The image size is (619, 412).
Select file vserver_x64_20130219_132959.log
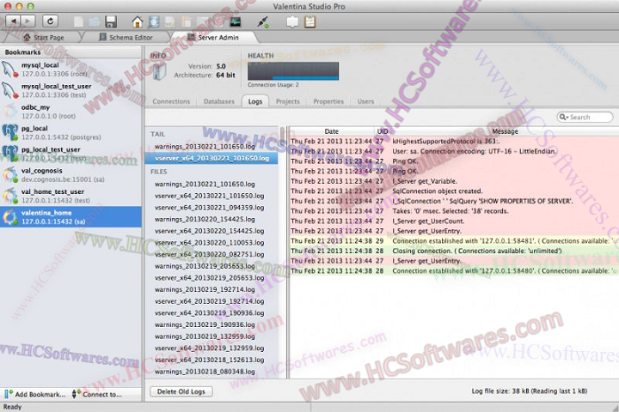tap(211, 348)
